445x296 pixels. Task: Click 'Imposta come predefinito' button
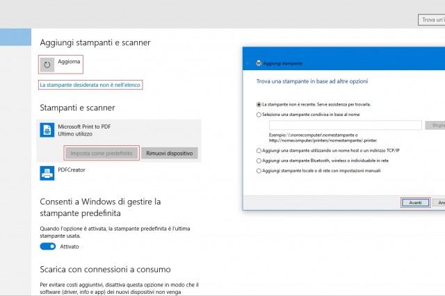[x=102, y=153]
